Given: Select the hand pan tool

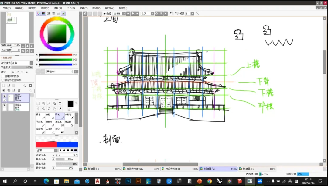Looking at the screenshot, I should (54, 109).
